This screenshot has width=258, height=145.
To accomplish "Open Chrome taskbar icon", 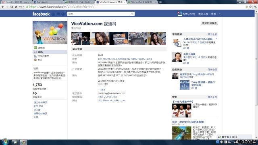I will [23, 142].
